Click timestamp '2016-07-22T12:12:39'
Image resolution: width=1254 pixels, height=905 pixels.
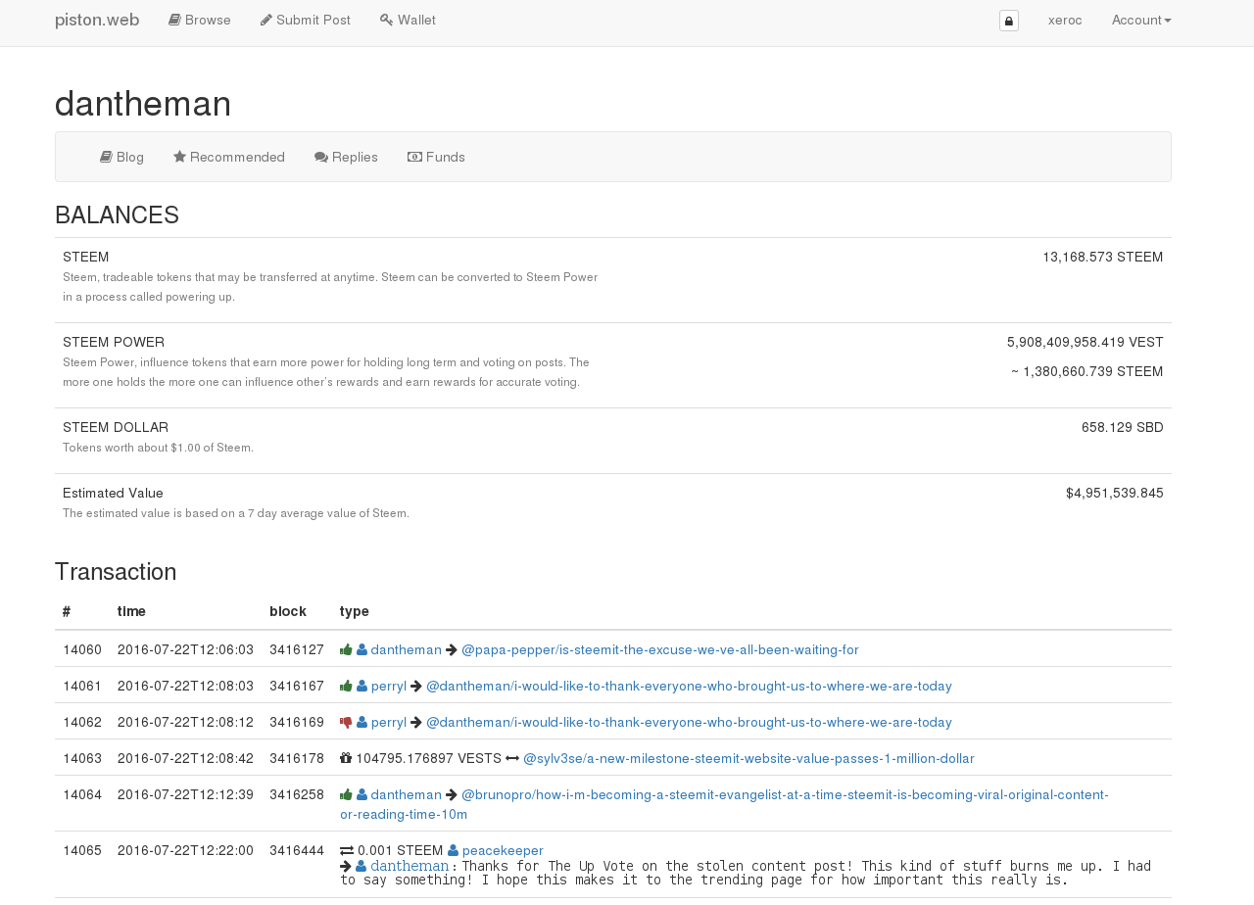[185, 794]
